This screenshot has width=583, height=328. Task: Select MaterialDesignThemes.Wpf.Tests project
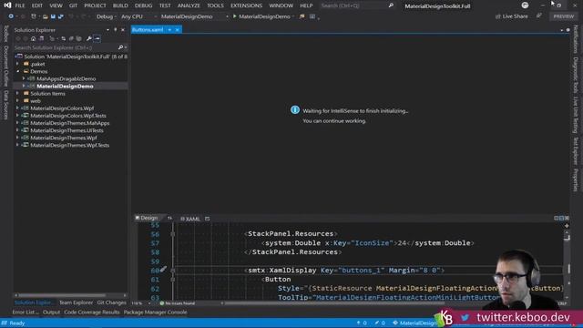pos(70,145)
